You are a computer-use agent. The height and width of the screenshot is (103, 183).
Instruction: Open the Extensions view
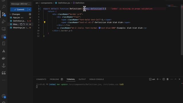click(x=4, y=36)
